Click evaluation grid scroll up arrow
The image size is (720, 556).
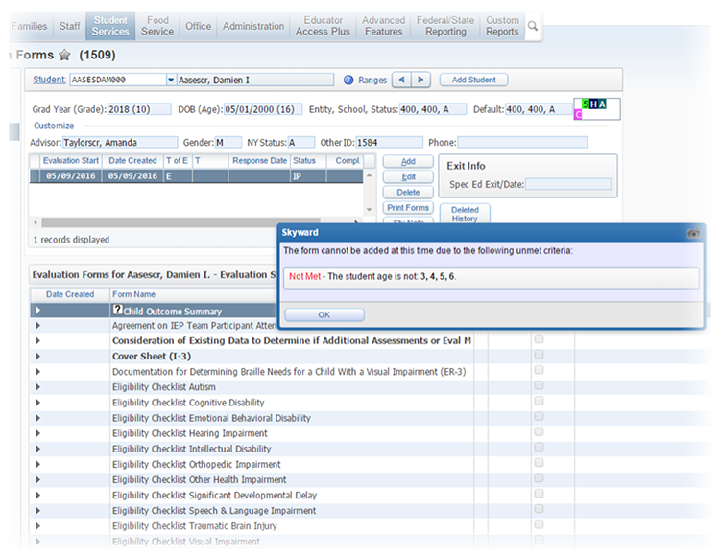coord(370,175)
